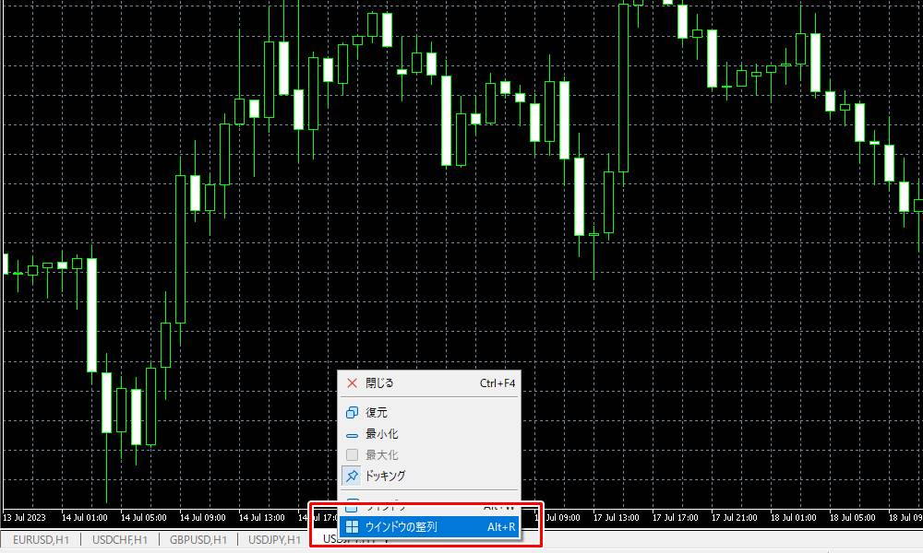Click the 14 Jul 09:00 time axis label
The height and width of the screenshot is (553, 923).
205,517
